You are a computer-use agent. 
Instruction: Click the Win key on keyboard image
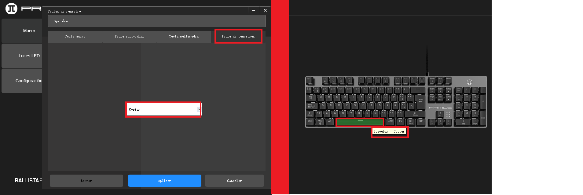click(320, 122)
